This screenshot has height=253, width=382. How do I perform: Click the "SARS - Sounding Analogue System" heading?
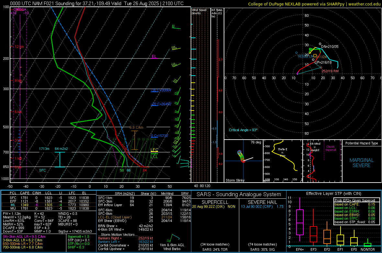[x=239, y=195]
